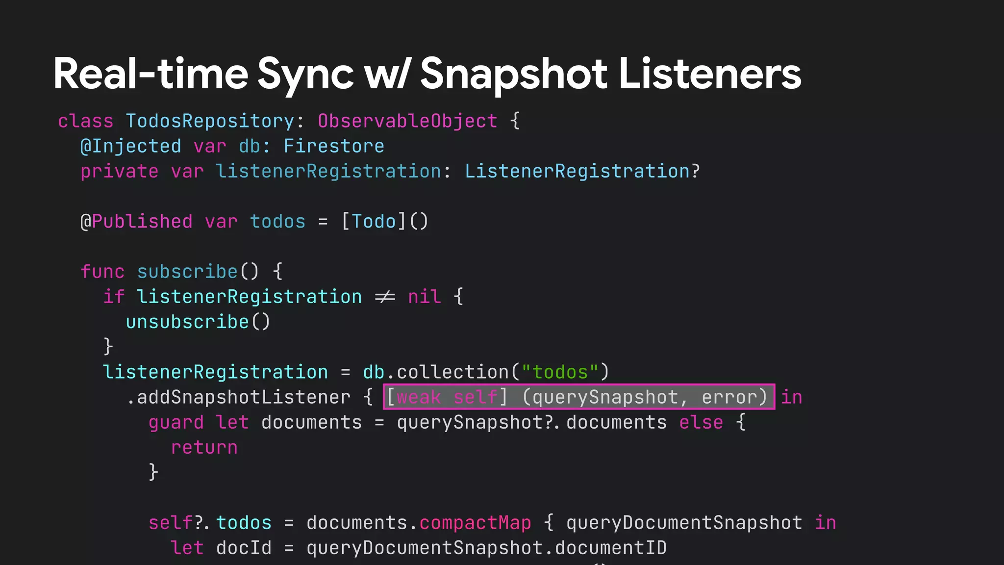This screenshot has width=1004, height=565.
Task: Click 'querySnapshot?.documents' expression
Action: click(532, 423)
